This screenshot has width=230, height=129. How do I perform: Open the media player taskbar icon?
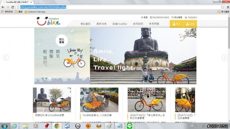coord(36,126)
